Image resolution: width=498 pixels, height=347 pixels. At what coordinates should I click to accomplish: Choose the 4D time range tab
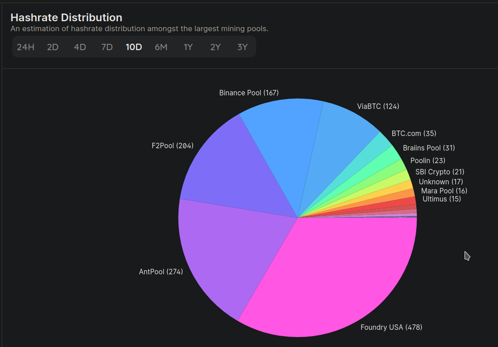[80, 47]
